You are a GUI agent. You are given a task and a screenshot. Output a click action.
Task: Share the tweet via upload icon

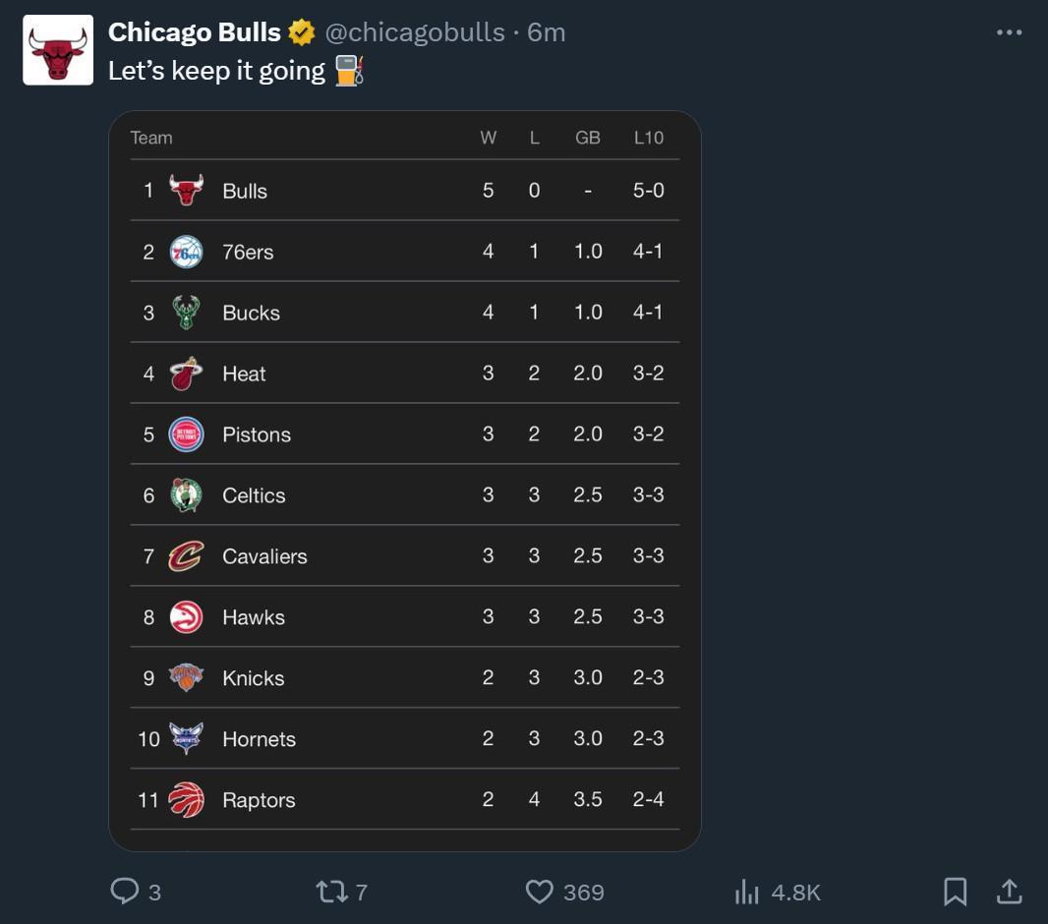[x=1009, y=892]
